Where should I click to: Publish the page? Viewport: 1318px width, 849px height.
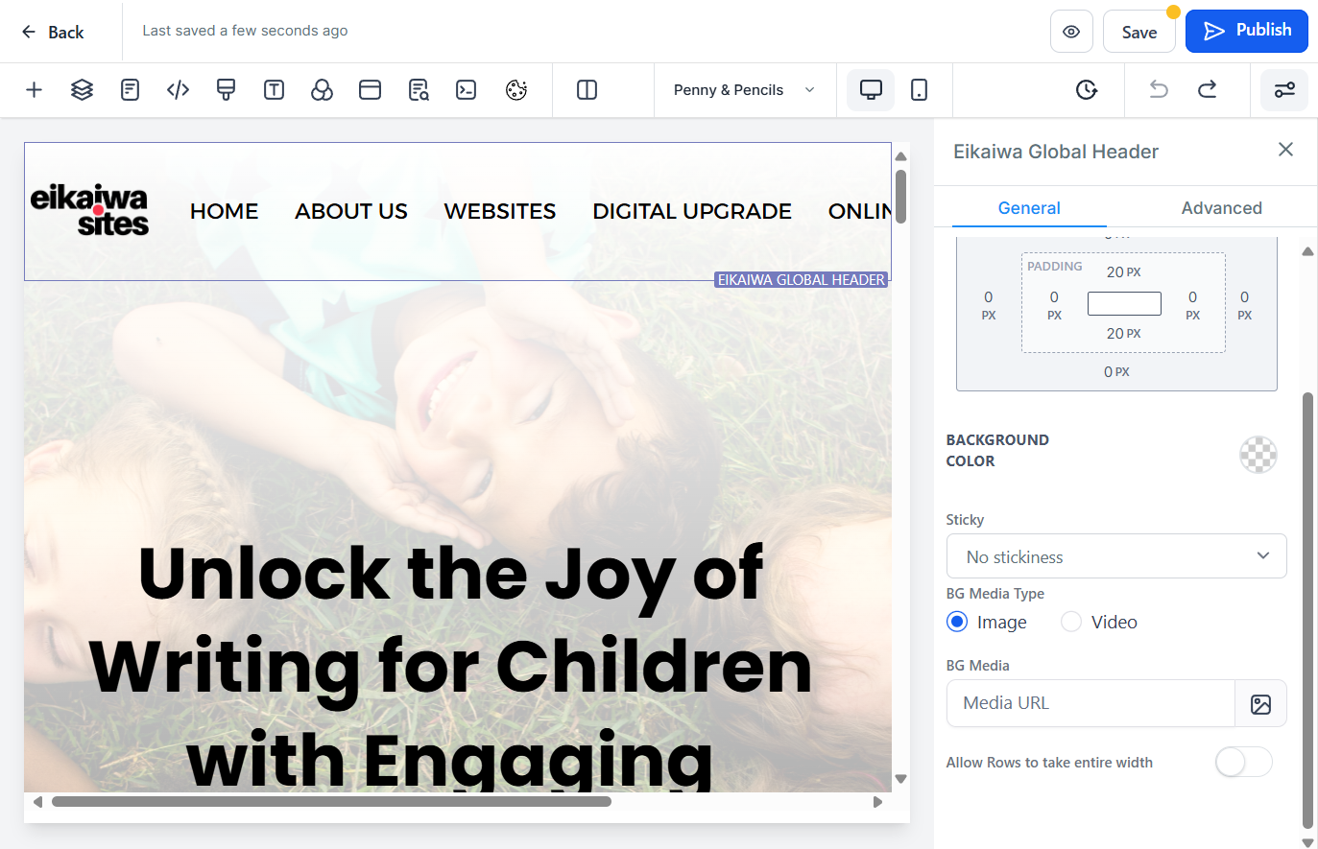1247,31
